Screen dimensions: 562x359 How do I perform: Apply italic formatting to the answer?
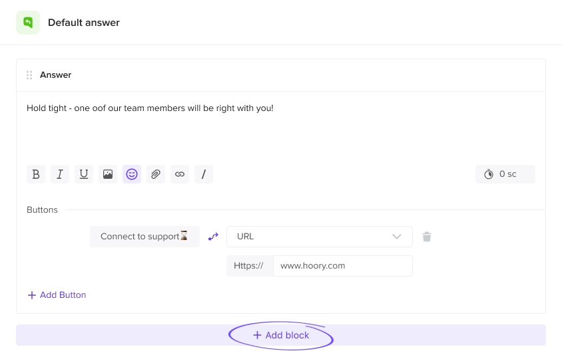coord(60,174)
